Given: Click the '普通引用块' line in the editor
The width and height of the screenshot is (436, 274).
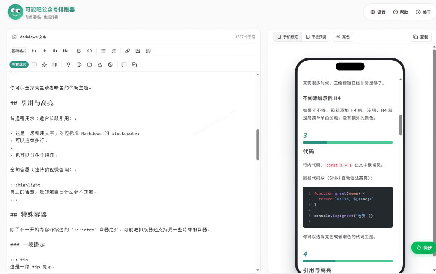Looking at the screenshot, I should (x=44, y=118).
